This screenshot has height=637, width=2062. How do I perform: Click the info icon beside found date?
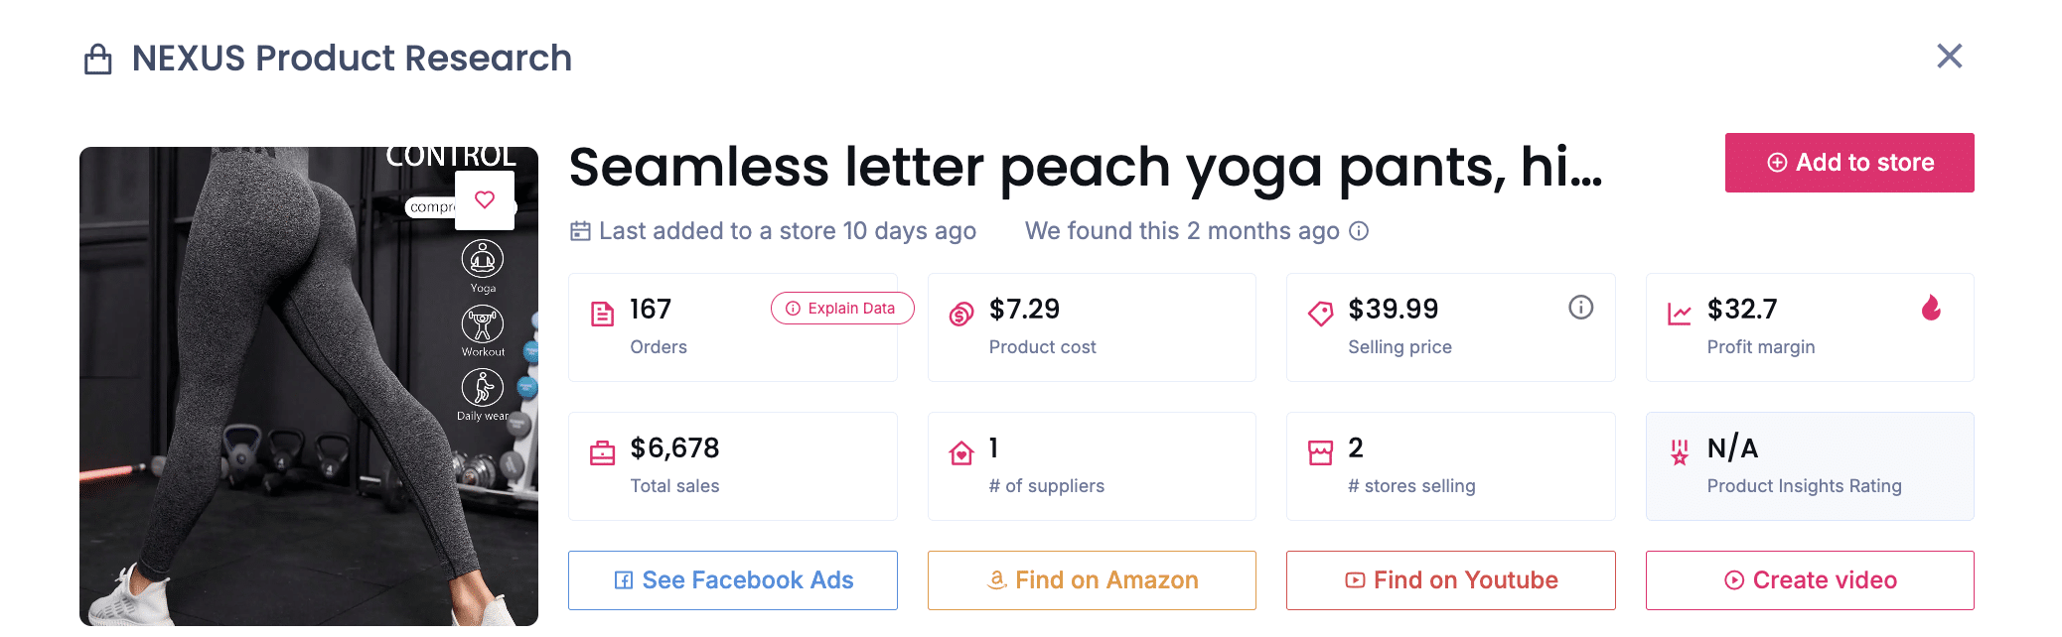coord(1360,231)
